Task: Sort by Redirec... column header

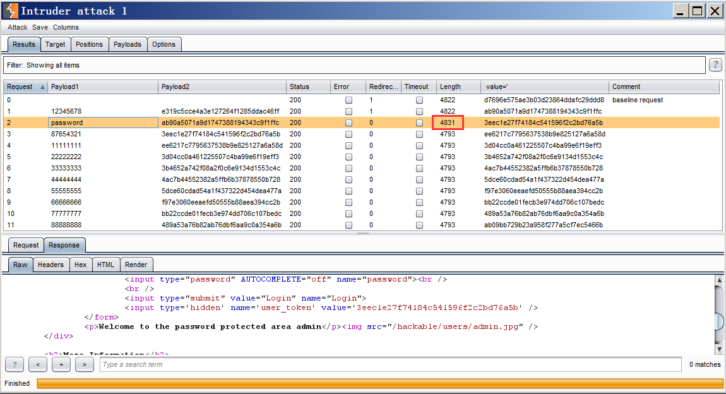Action: tap(383, 87)
